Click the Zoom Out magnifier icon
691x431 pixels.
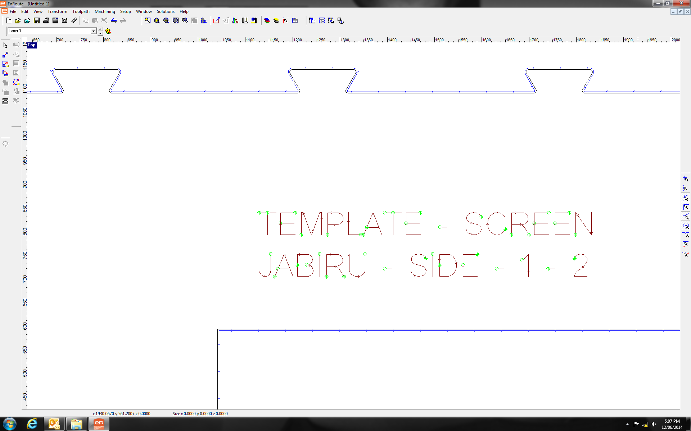click(166, 21)
